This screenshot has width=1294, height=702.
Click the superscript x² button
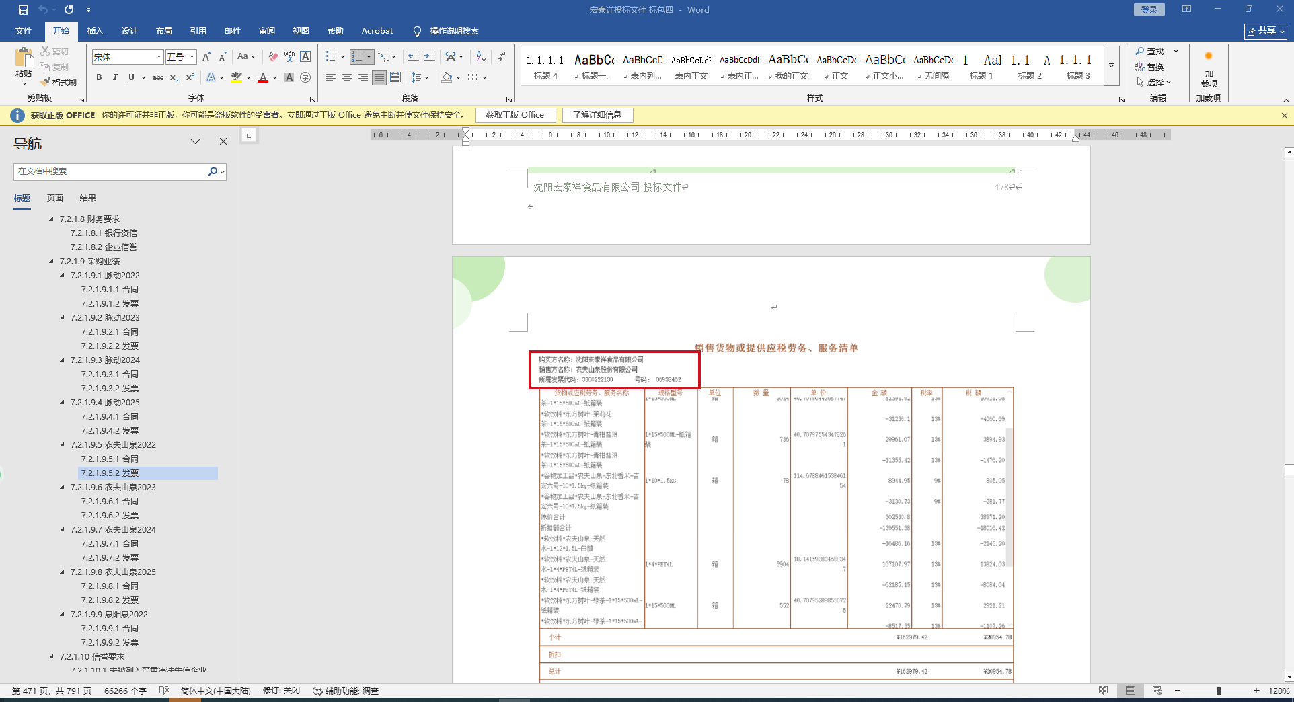[x=190, y=78]
